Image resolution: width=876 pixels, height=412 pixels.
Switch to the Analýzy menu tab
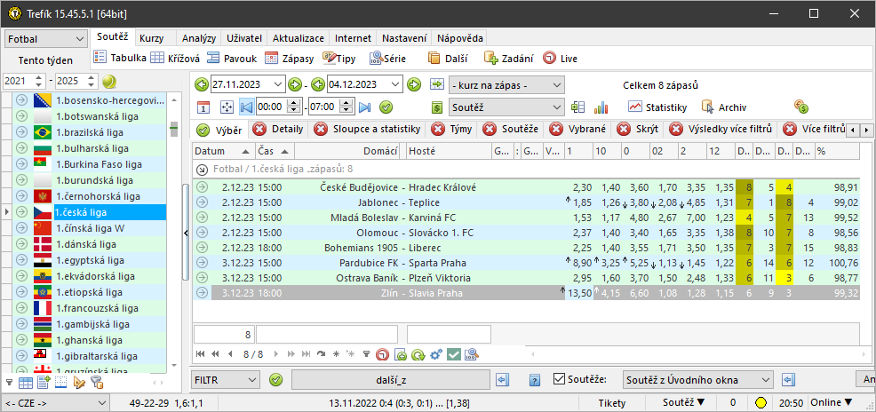pos(199,38)
